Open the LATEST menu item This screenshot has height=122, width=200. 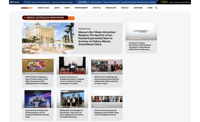click(57, 8)
